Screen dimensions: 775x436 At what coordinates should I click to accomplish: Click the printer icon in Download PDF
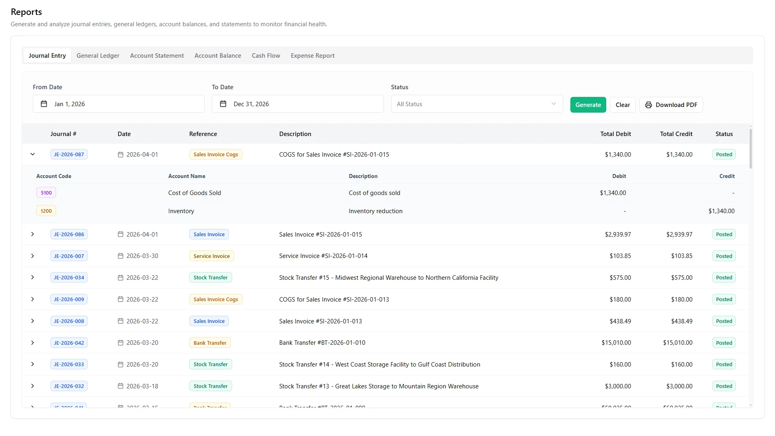click(x=648, y=105)
